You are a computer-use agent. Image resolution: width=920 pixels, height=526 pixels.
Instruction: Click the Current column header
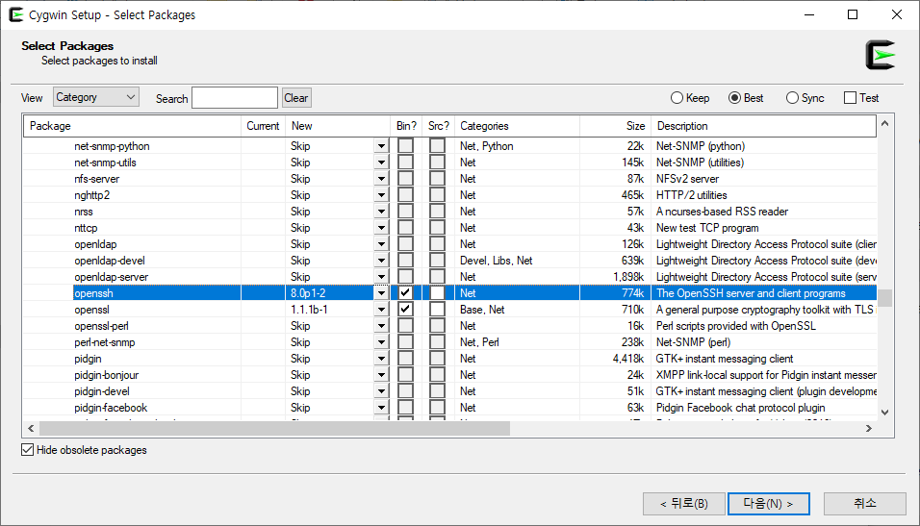pyautogui.click(x=263, y=126)
